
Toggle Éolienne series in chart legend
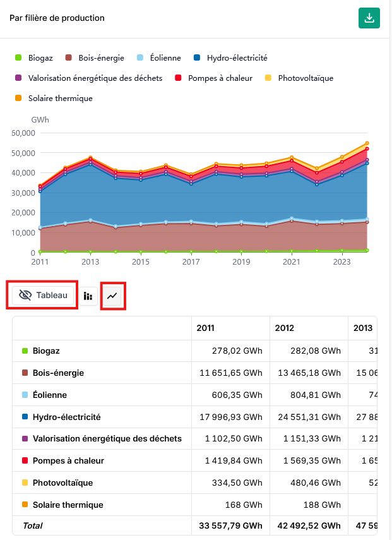click(158, 58)
